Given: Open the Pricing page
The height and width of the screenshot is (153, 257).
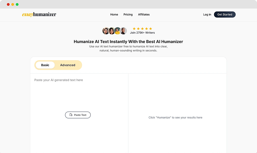Looking at the screenshot, I should tap(128, 15).
